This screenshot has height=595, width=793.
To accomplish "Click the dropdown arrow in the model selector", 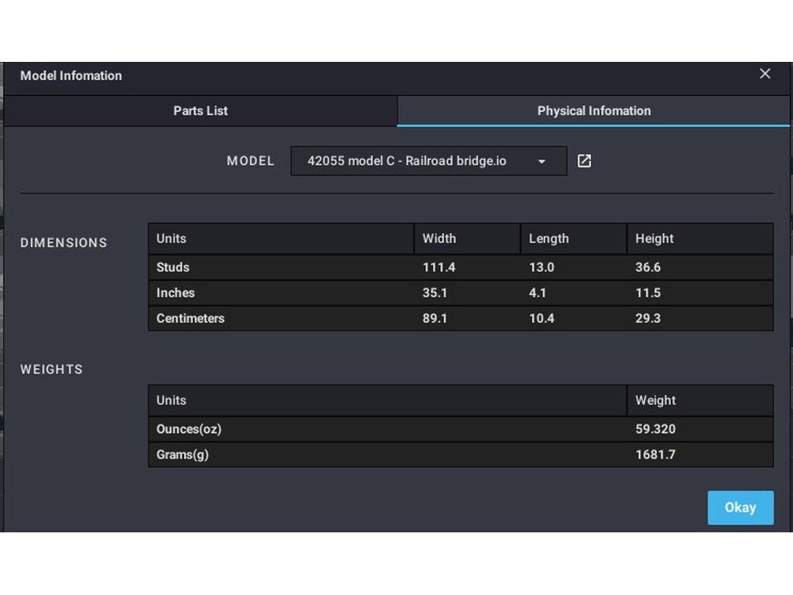I will pyautogui.click(x=542, y=161).
